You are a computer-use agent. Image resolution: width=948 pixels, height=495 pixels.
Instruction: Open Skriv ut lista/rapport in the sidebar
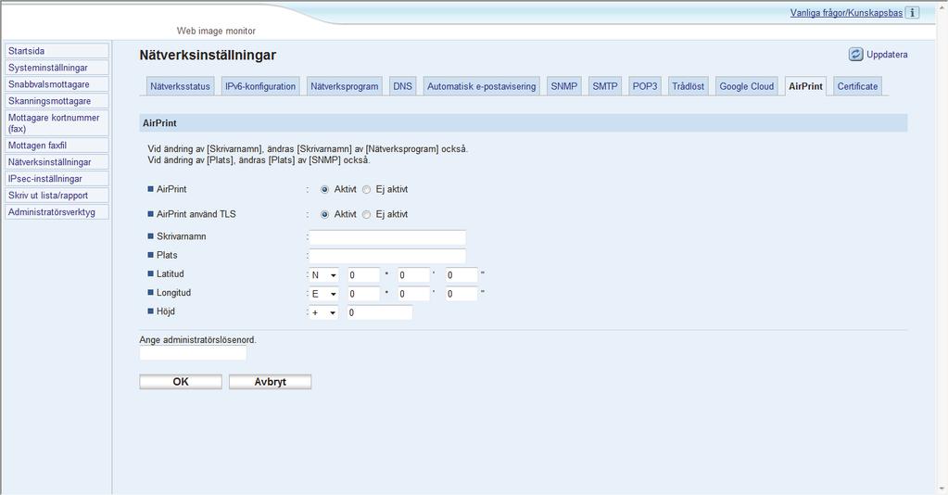[x=57, y=196]
